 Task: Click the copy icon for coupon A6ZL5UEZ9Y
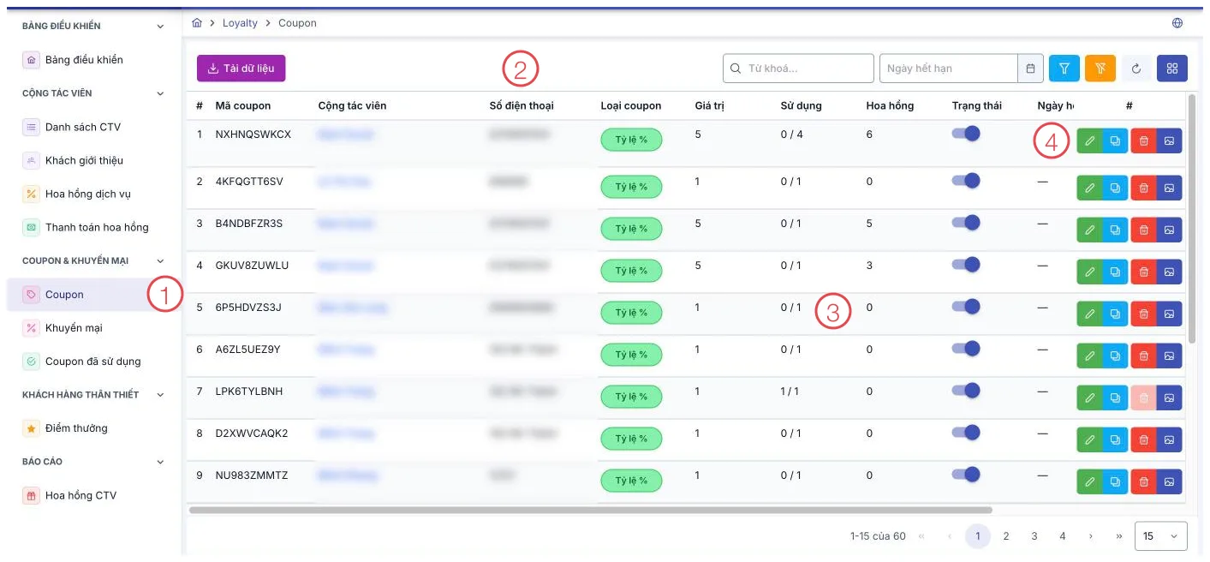tap(1115, 356)
